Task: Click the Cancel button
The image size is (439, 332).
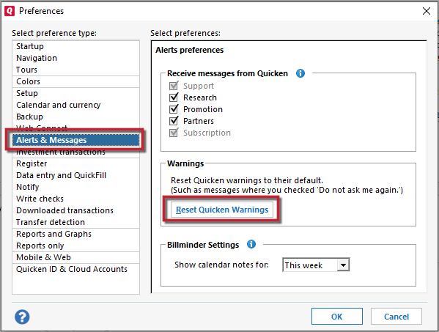Action: 396,317
